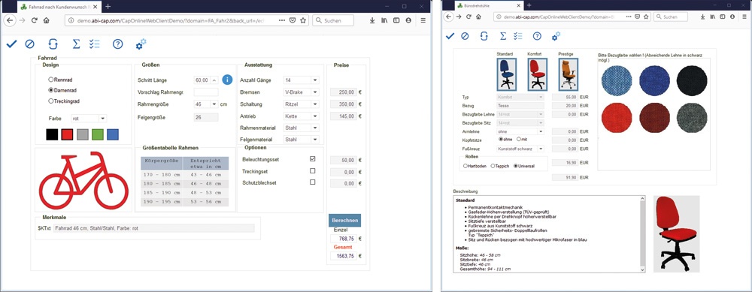Click the checkmark confirm icon in Fahrrad window

(x=11, y=44)
